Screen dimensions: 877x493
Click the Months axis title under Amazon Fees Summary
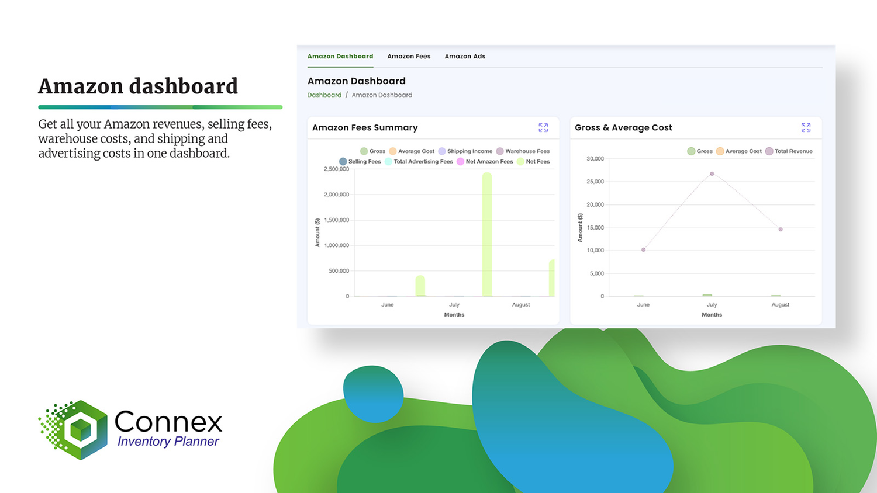[x=454, y=315]
